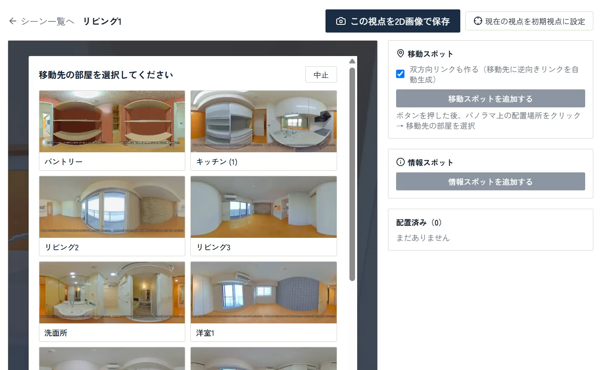
Task: Click the パントリー label text
Action: coord(63,162)
